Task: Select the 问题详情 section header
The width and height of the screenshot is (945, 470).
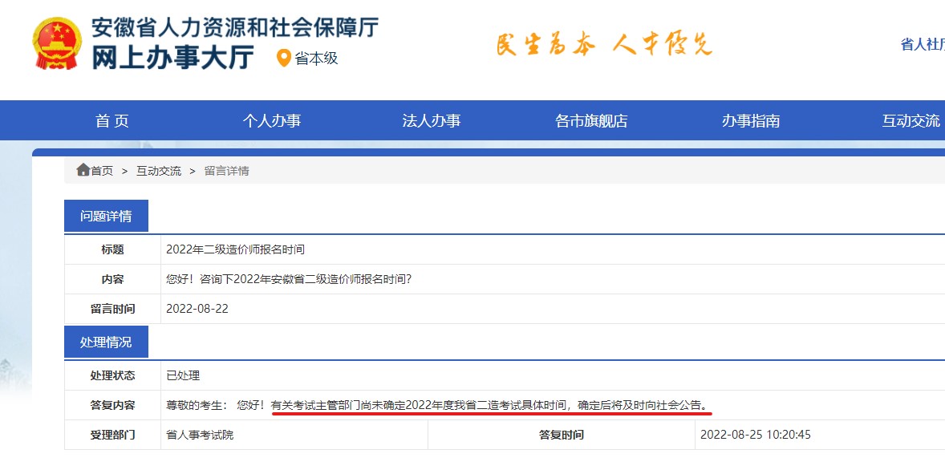Action: (107, 215)
